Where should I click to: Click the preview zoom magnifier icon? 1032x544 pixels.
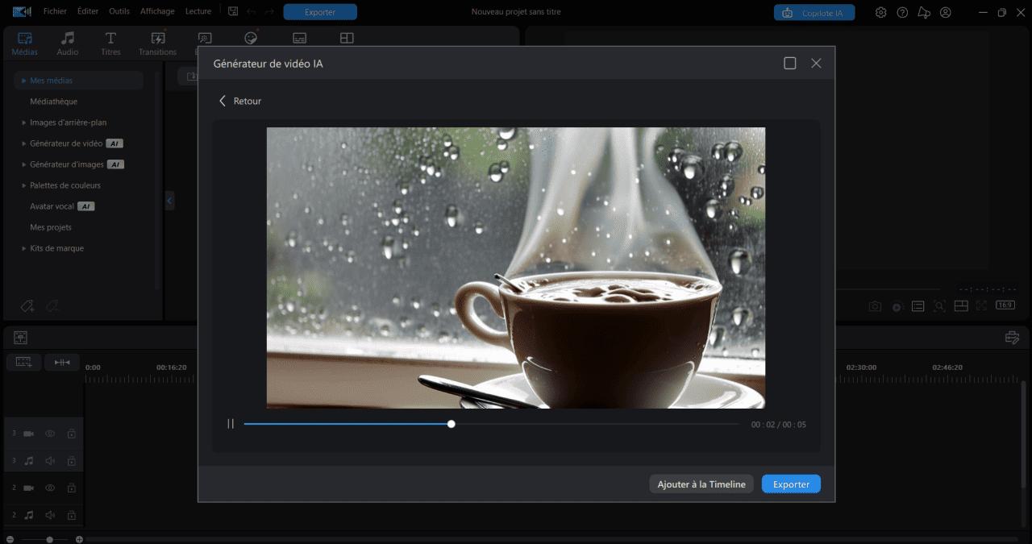coord(939,306)
